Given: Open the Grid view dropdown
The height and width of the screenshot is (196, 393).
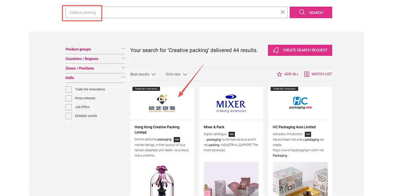Looking at the screenshot, I should click(x=176, y=74).
